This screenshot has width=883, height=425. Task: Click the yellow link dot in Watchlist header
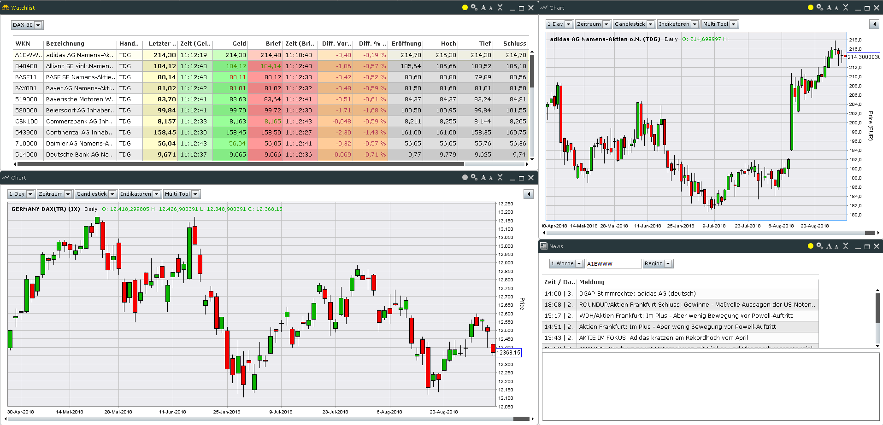tap(465, 7)
